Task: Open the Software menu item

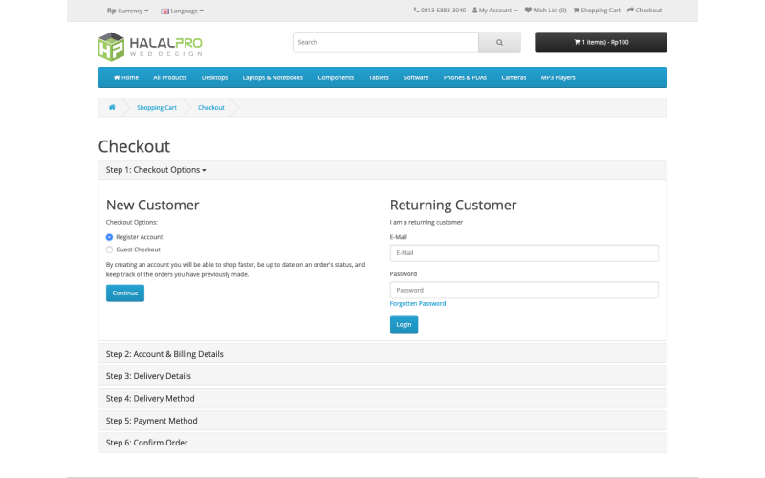Action: tap(416, 77)
